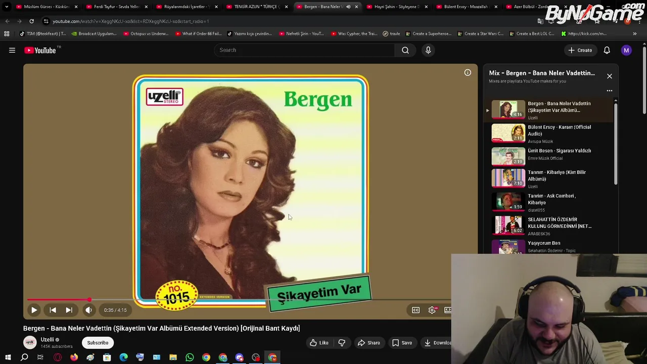Select the current Bergen mix entry
Screen dimensions: 647x364
click(x=551, y=110)
